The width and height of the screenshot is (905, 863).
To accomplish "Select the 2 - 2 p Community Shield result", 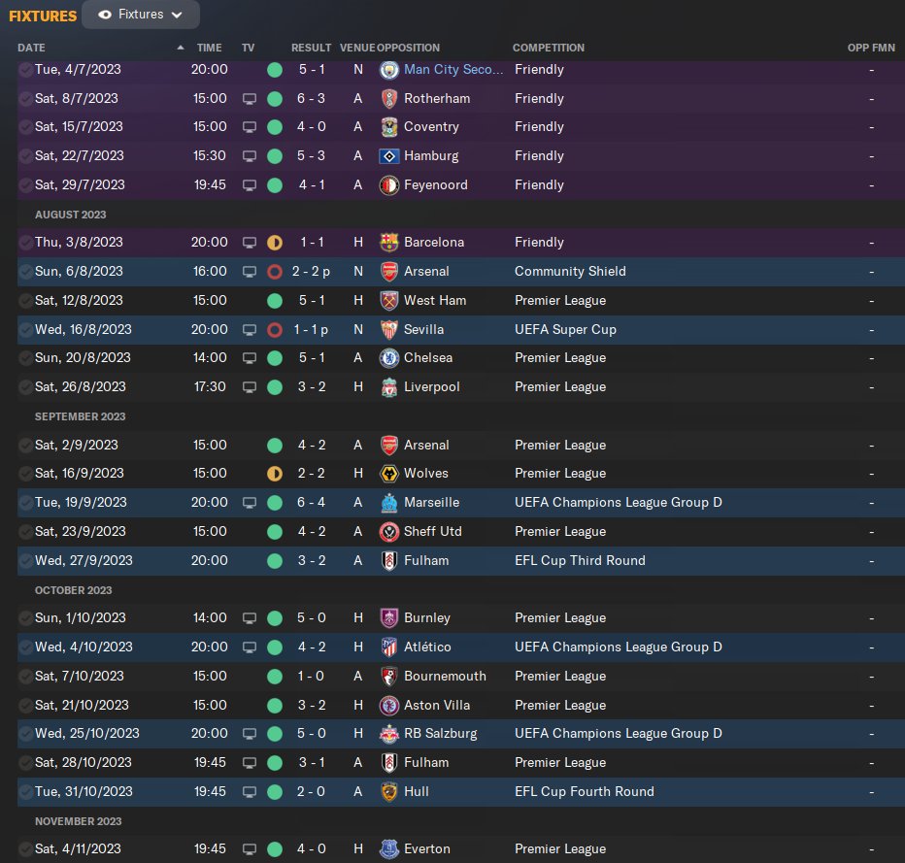I will tap(311, 271).
